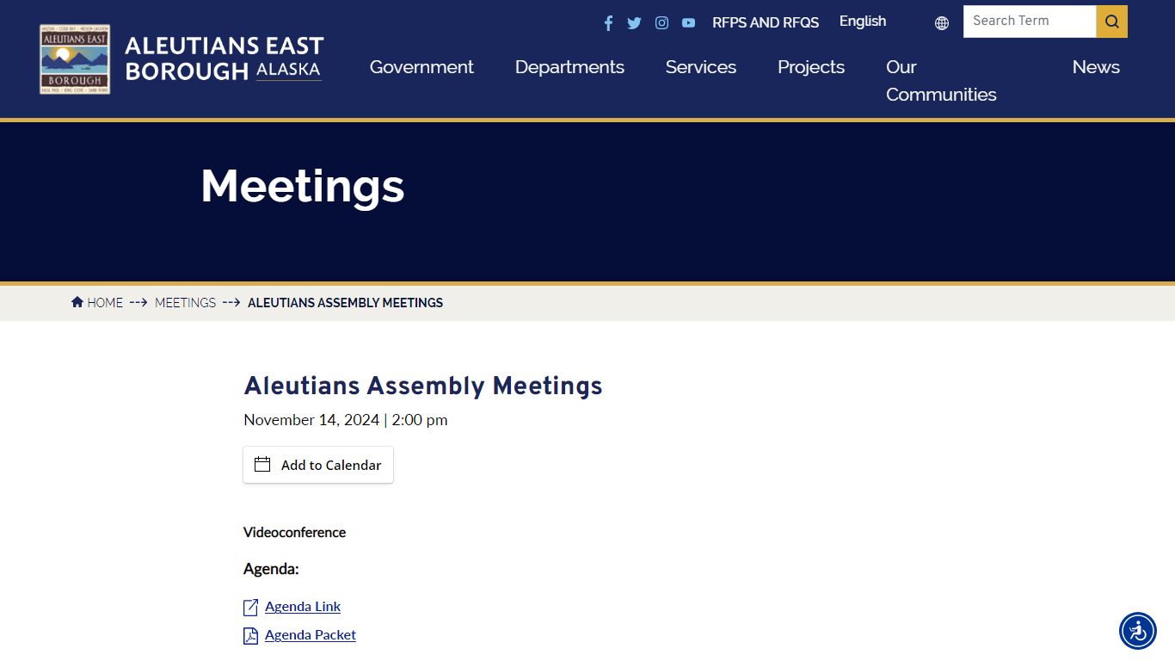Click the Aleutians East Borough Alaska title
The image size is (1175, 661).
[x=225, y=59]
